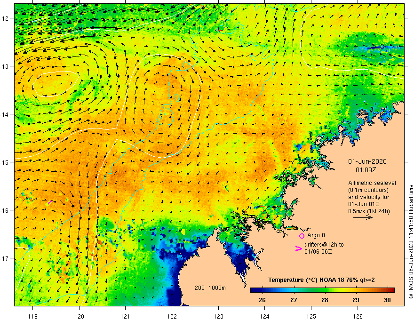Click longitude axis label 119
The height and width of the screenshot is (320, 414).
(x=33, y=316)
